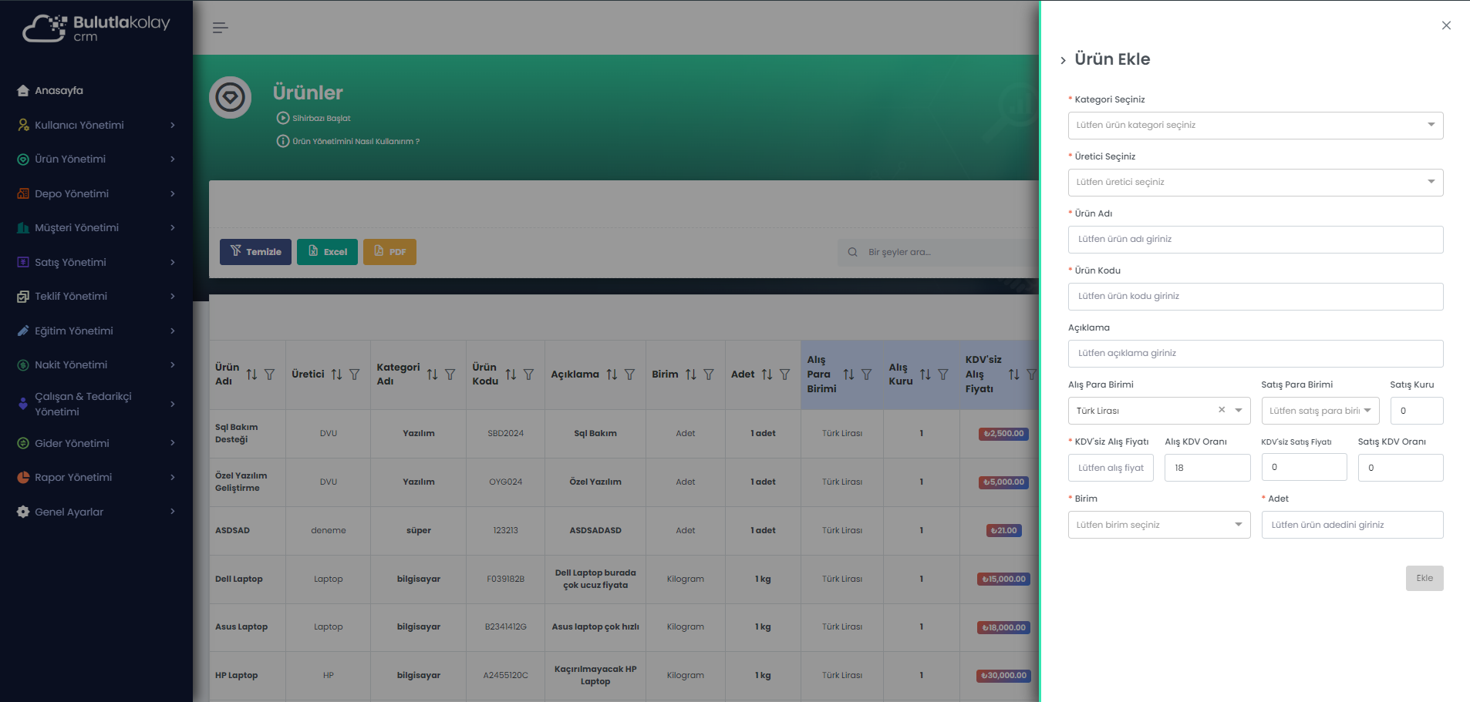Clear the selected Türk Lirası currency

tap(1222, 410)
